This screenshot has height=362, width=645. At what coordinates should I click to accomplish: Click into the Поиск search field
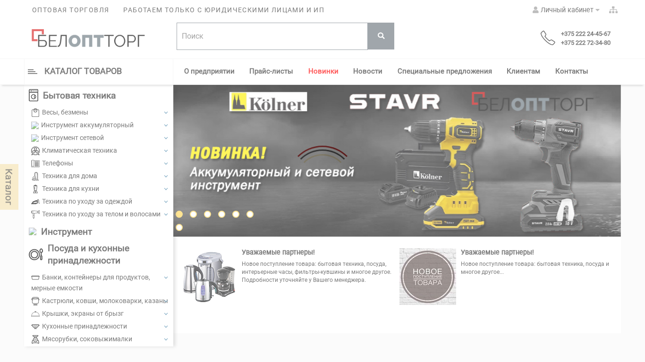point(272,36)
